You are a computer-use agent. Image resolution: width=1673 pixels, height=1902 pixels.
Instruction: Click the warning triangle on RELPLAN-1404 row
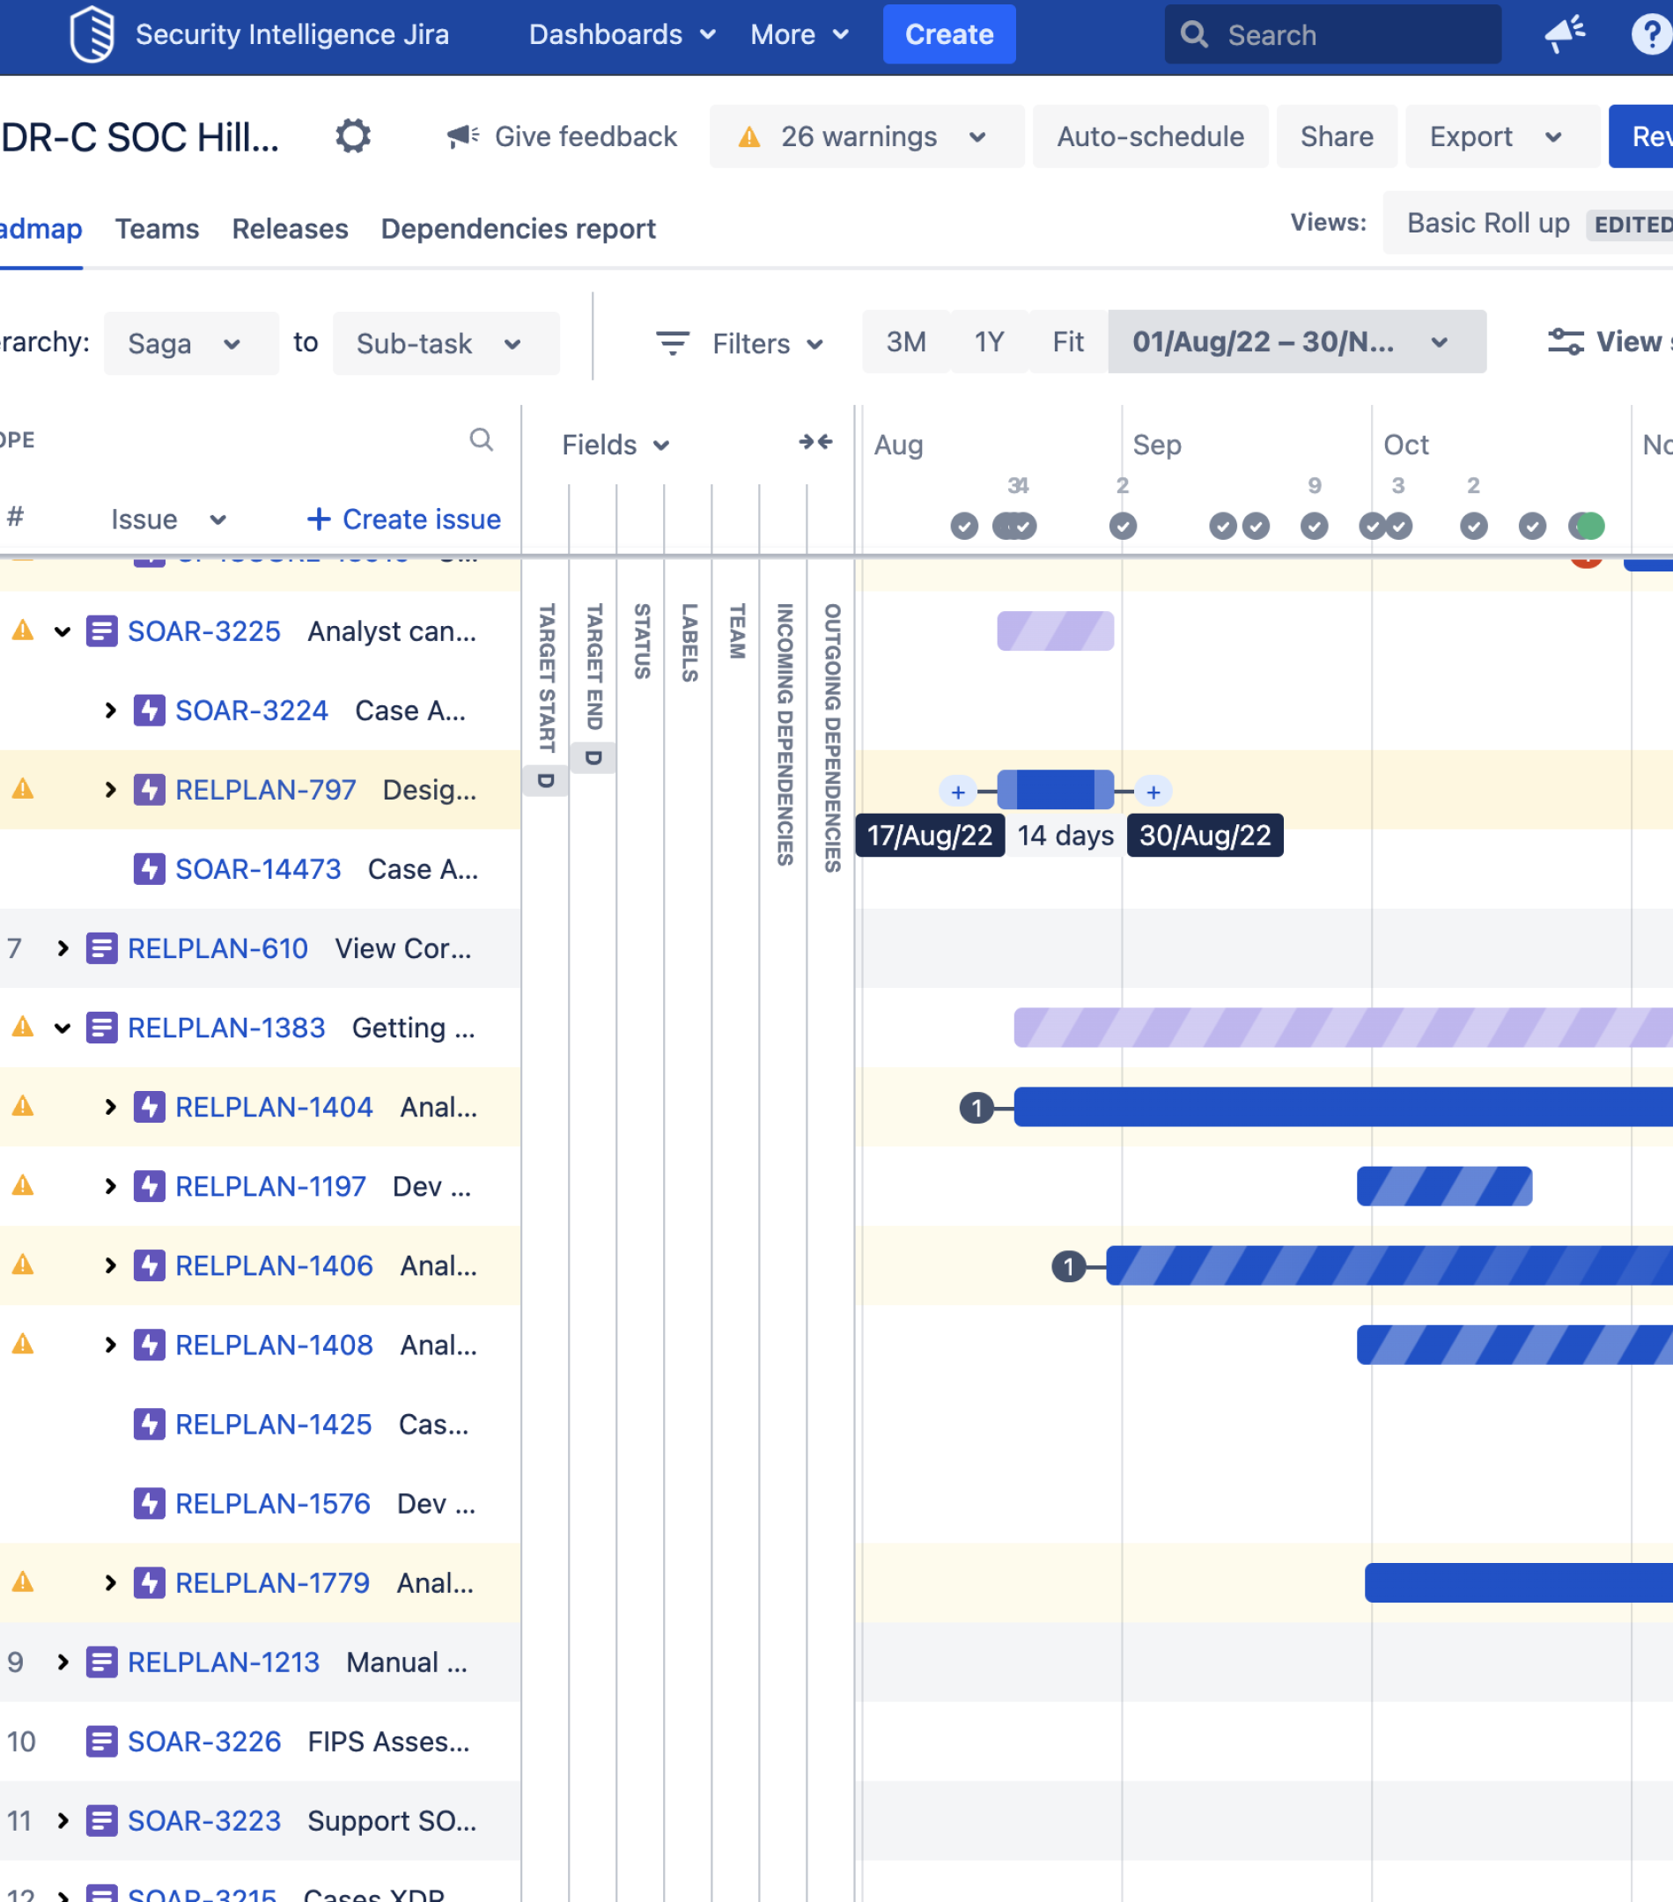click(x=22, y=1105)
